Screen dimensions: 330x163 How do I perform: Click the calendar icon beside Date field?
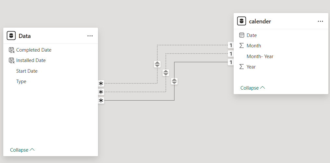pyautogui.click(x=242, y=35)
